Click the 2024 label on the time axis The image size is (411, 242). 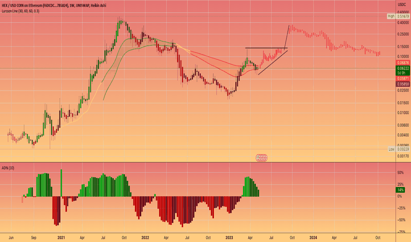pyautogui.click(x=313, y=238)
